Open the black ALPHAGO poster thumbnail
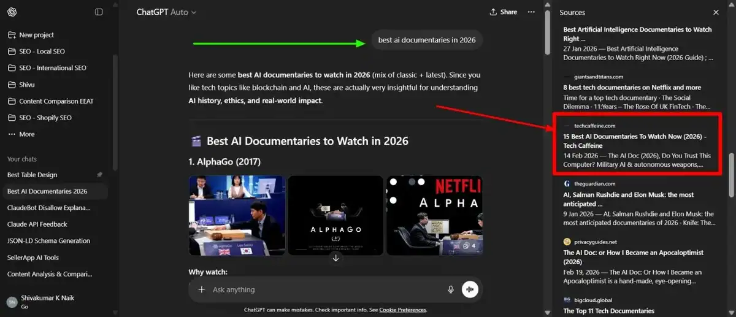 point(335,215)
